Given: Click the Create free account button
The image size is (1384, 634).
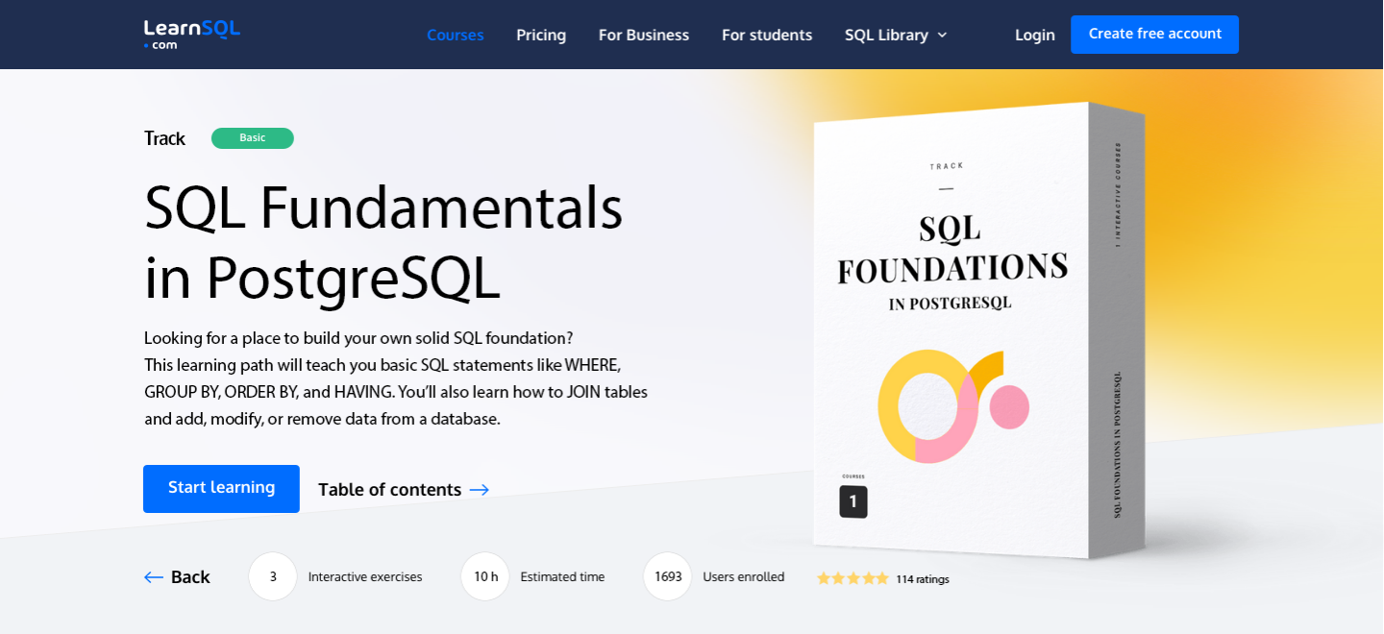Looking at the screenshot, I should (1154, 35).
